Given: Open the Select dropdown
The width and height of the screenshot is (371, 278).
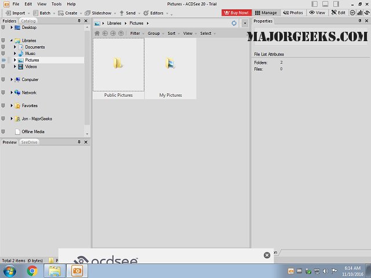Looking at the screenshot, I should pyautogui.click(x=208, y=34).
